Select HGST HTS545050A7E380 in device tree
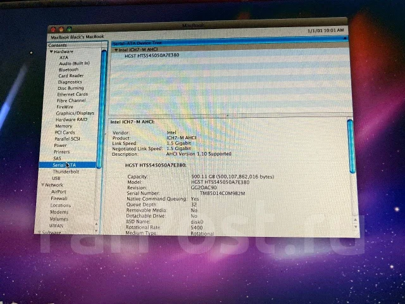 click(x=152, y=55)
